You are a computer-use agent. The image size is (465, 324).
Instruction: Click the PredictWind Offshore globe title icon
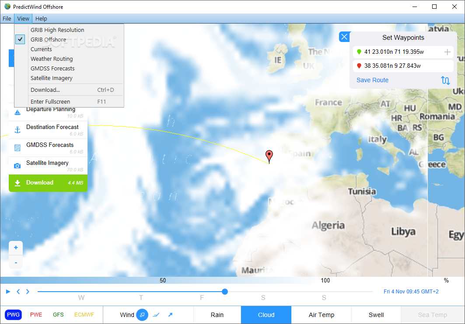coord(7,7)
